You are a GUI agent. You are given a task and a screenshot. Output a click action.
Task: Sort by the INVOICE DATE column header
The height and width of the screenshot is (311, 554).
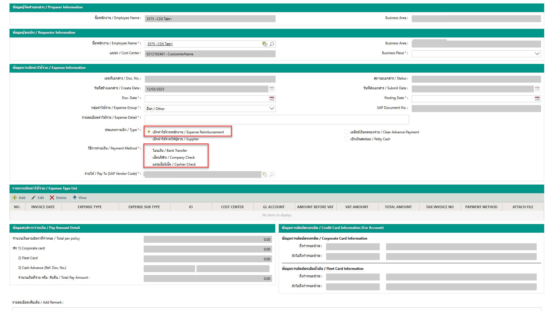[x=43, y=207]
